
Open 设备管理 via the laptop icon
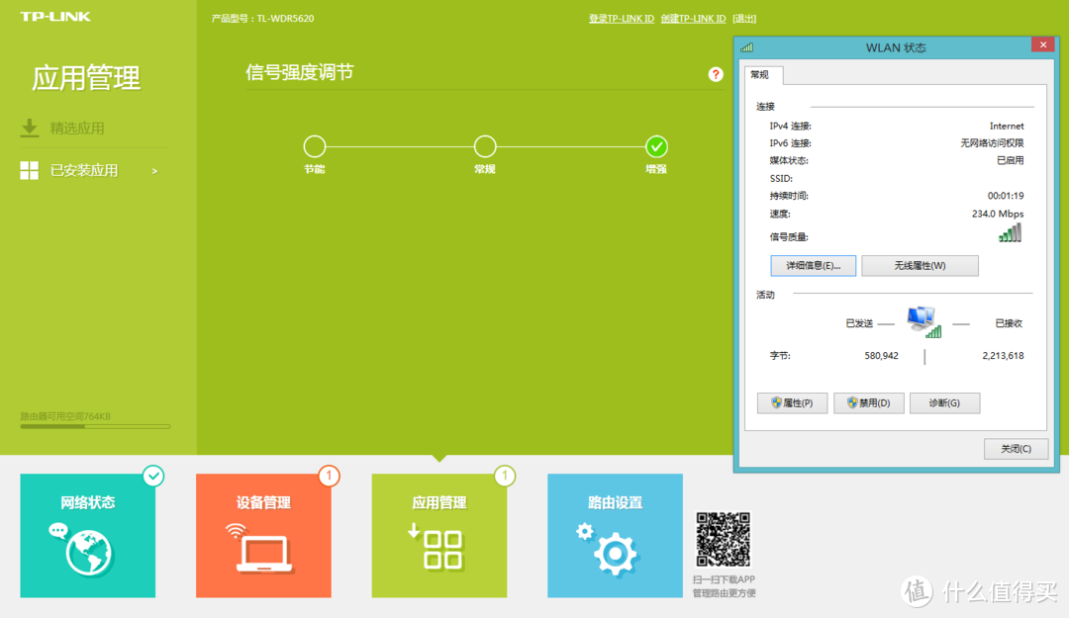pyautogui.click(x=263, y=554)
